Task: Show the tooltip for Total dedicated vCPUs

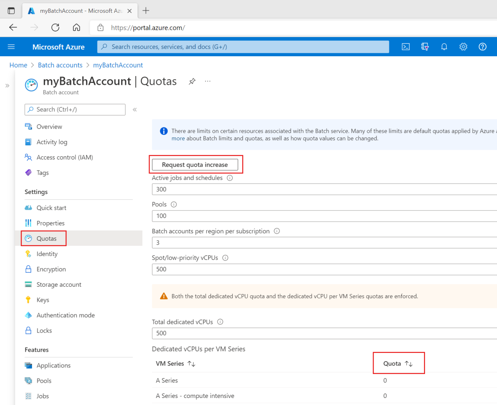Action: point(220,321)
